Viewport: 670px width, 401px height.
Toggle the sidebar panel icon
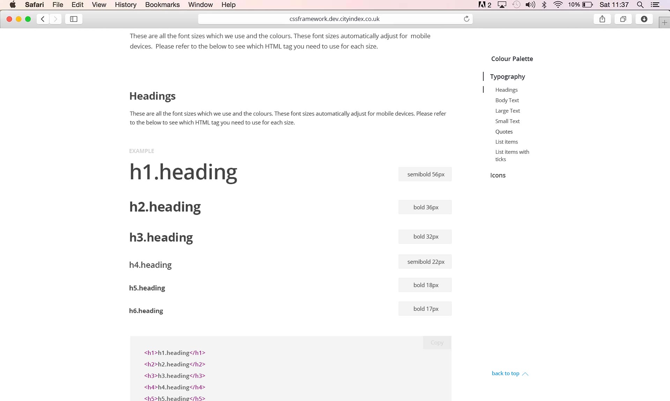point(74,19)
